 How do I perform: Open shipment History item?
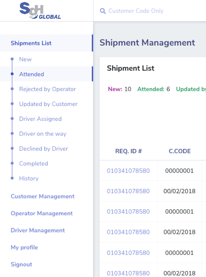[29, 178]
